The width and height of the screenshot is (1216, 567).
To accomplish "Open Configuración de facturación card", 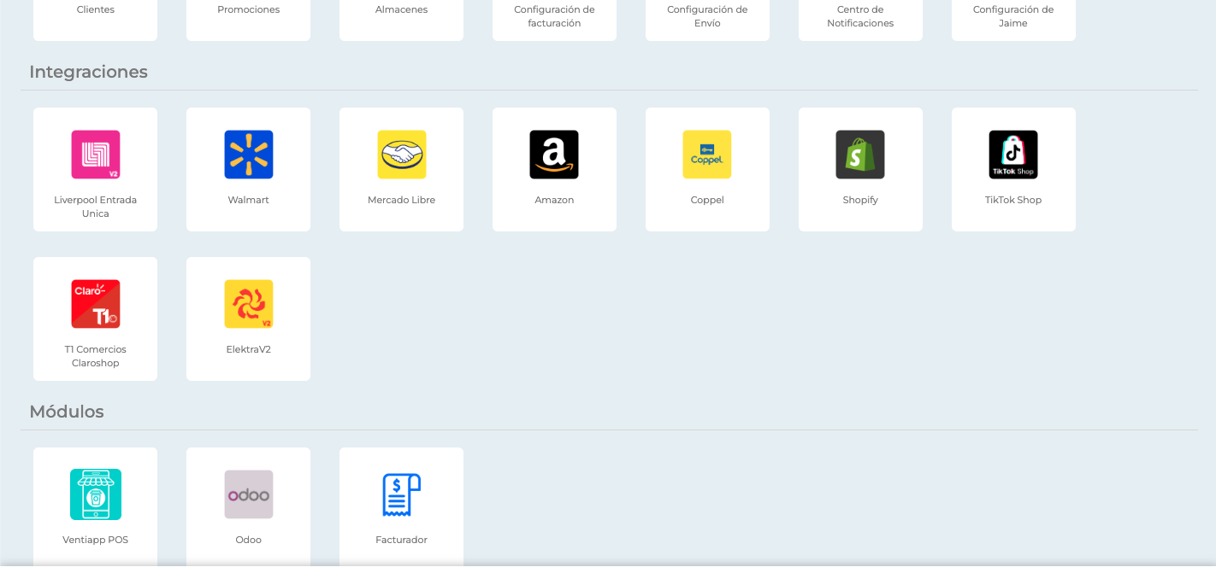I will [x=554, y=20].
